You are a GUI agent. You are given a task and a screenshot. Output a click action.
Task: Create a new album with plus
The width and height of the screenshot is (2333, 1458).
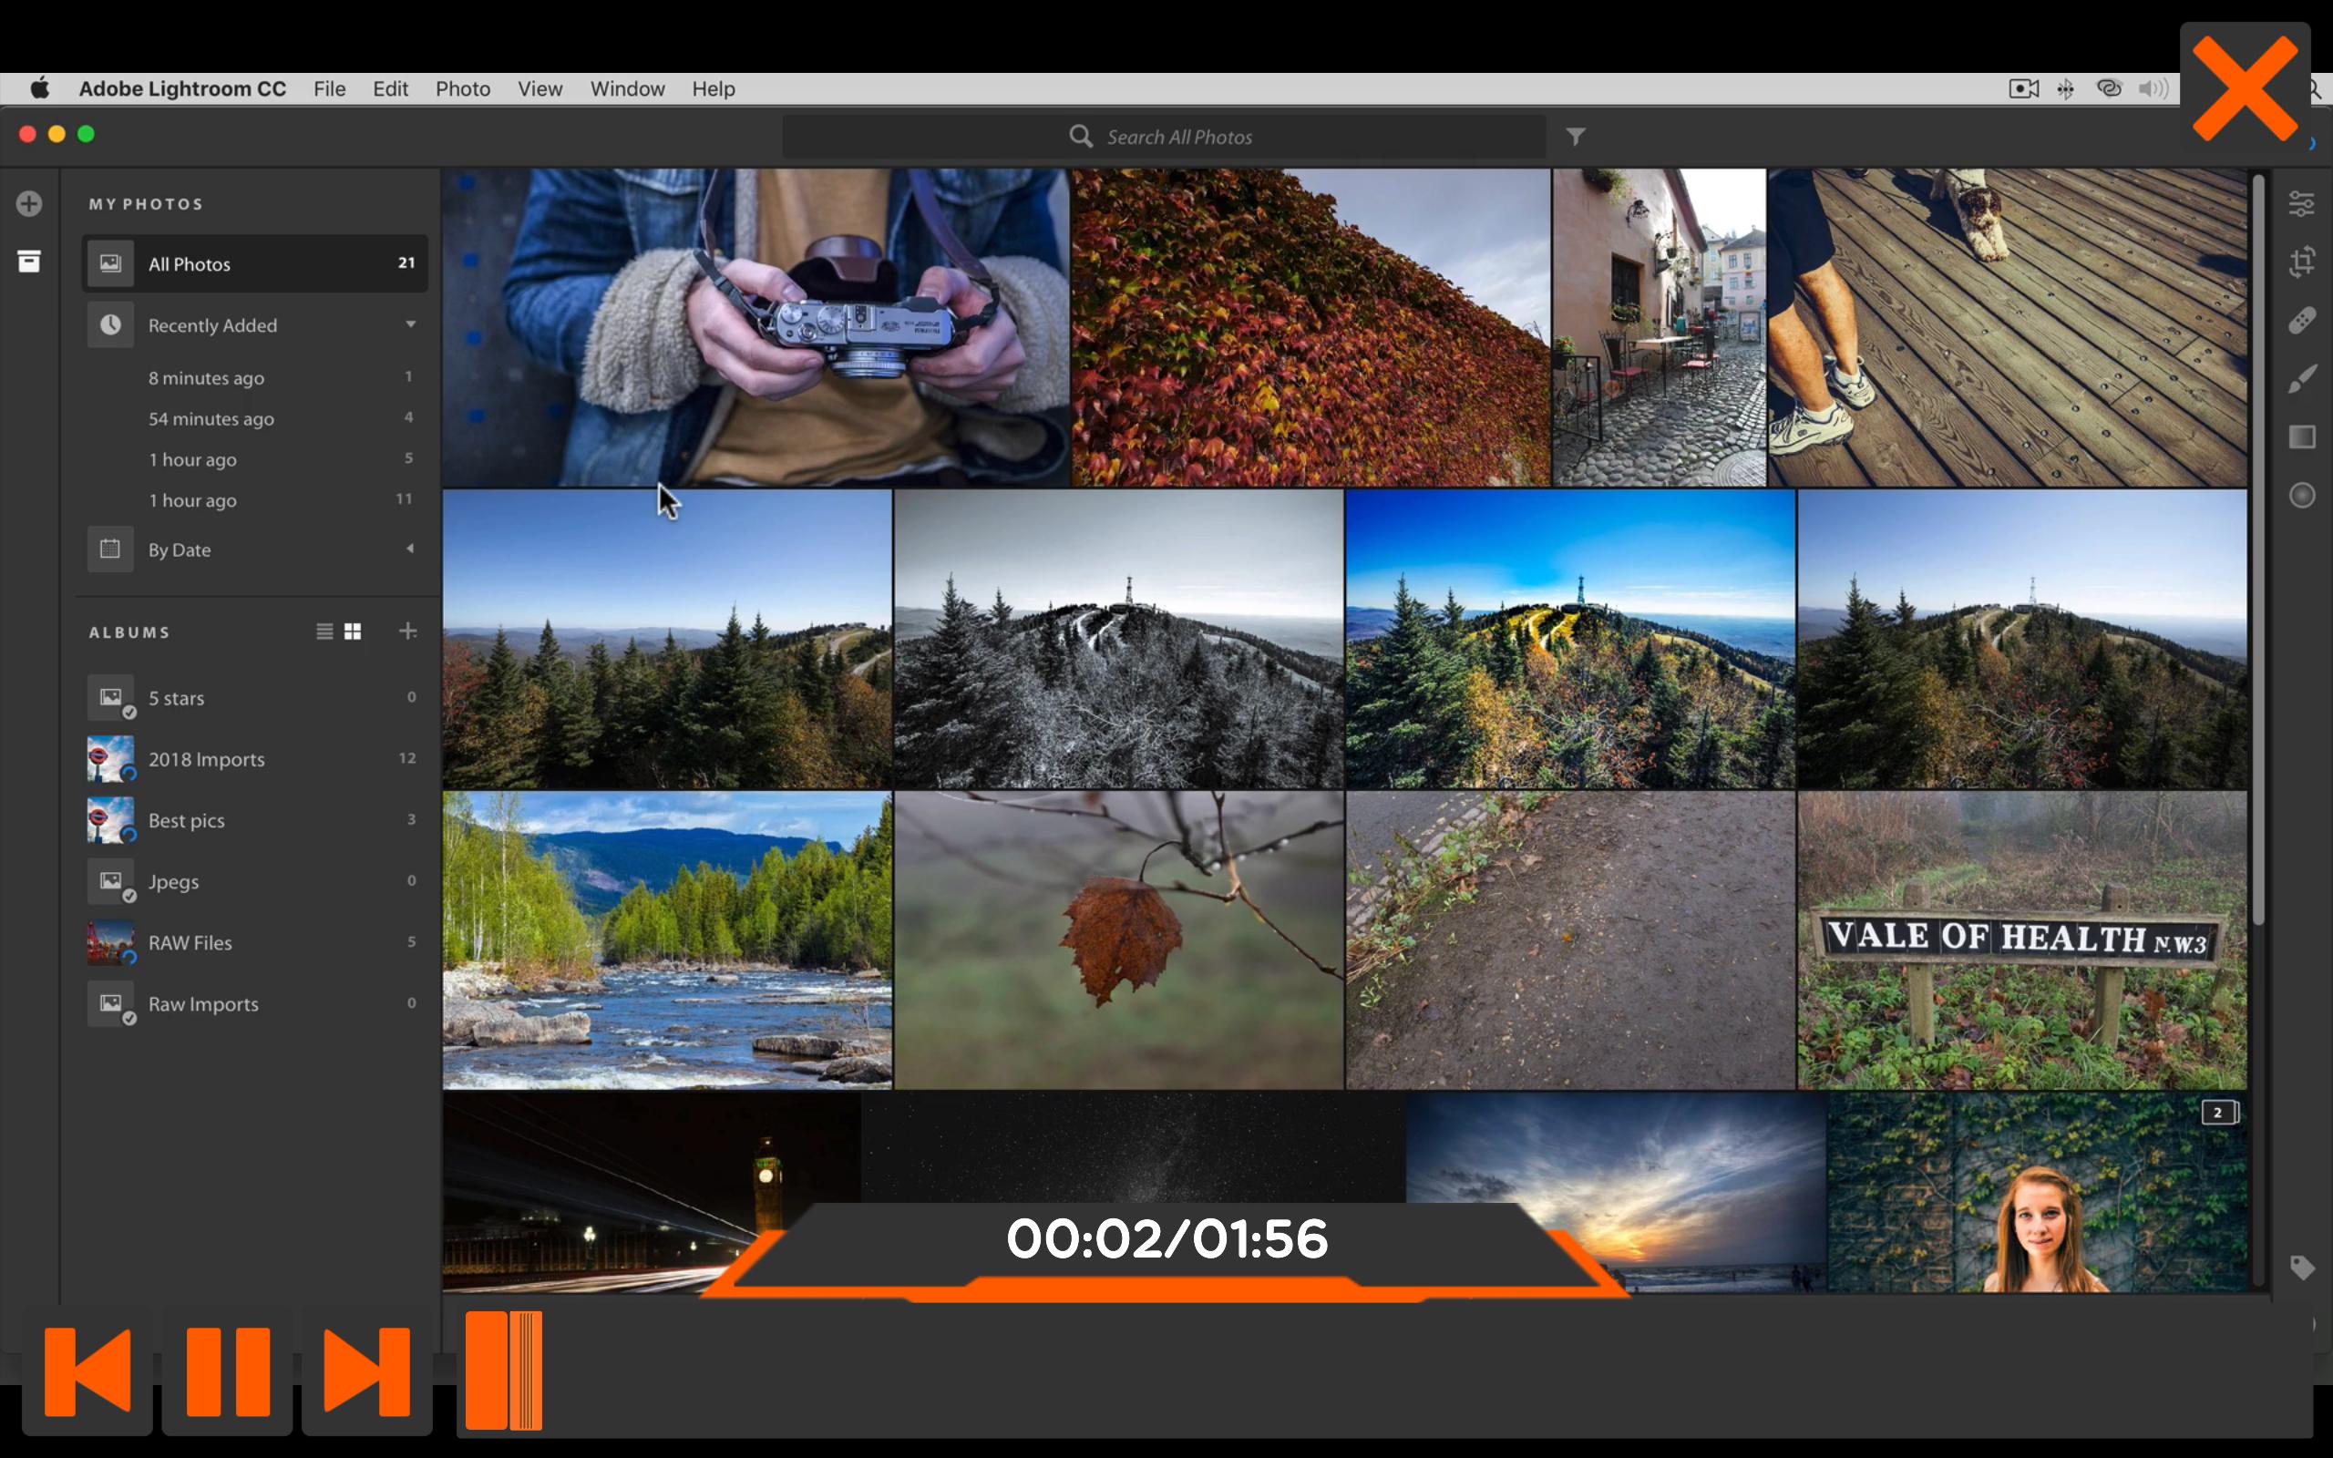coord(407,631)
